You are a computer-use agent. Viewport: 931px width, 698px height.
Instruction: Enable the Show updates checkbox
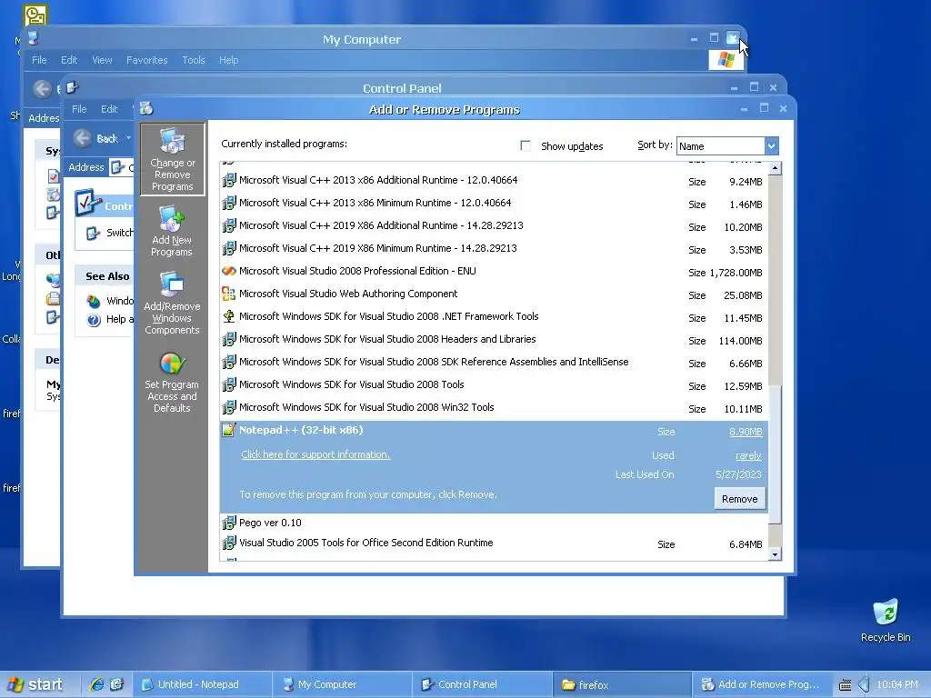526,145
